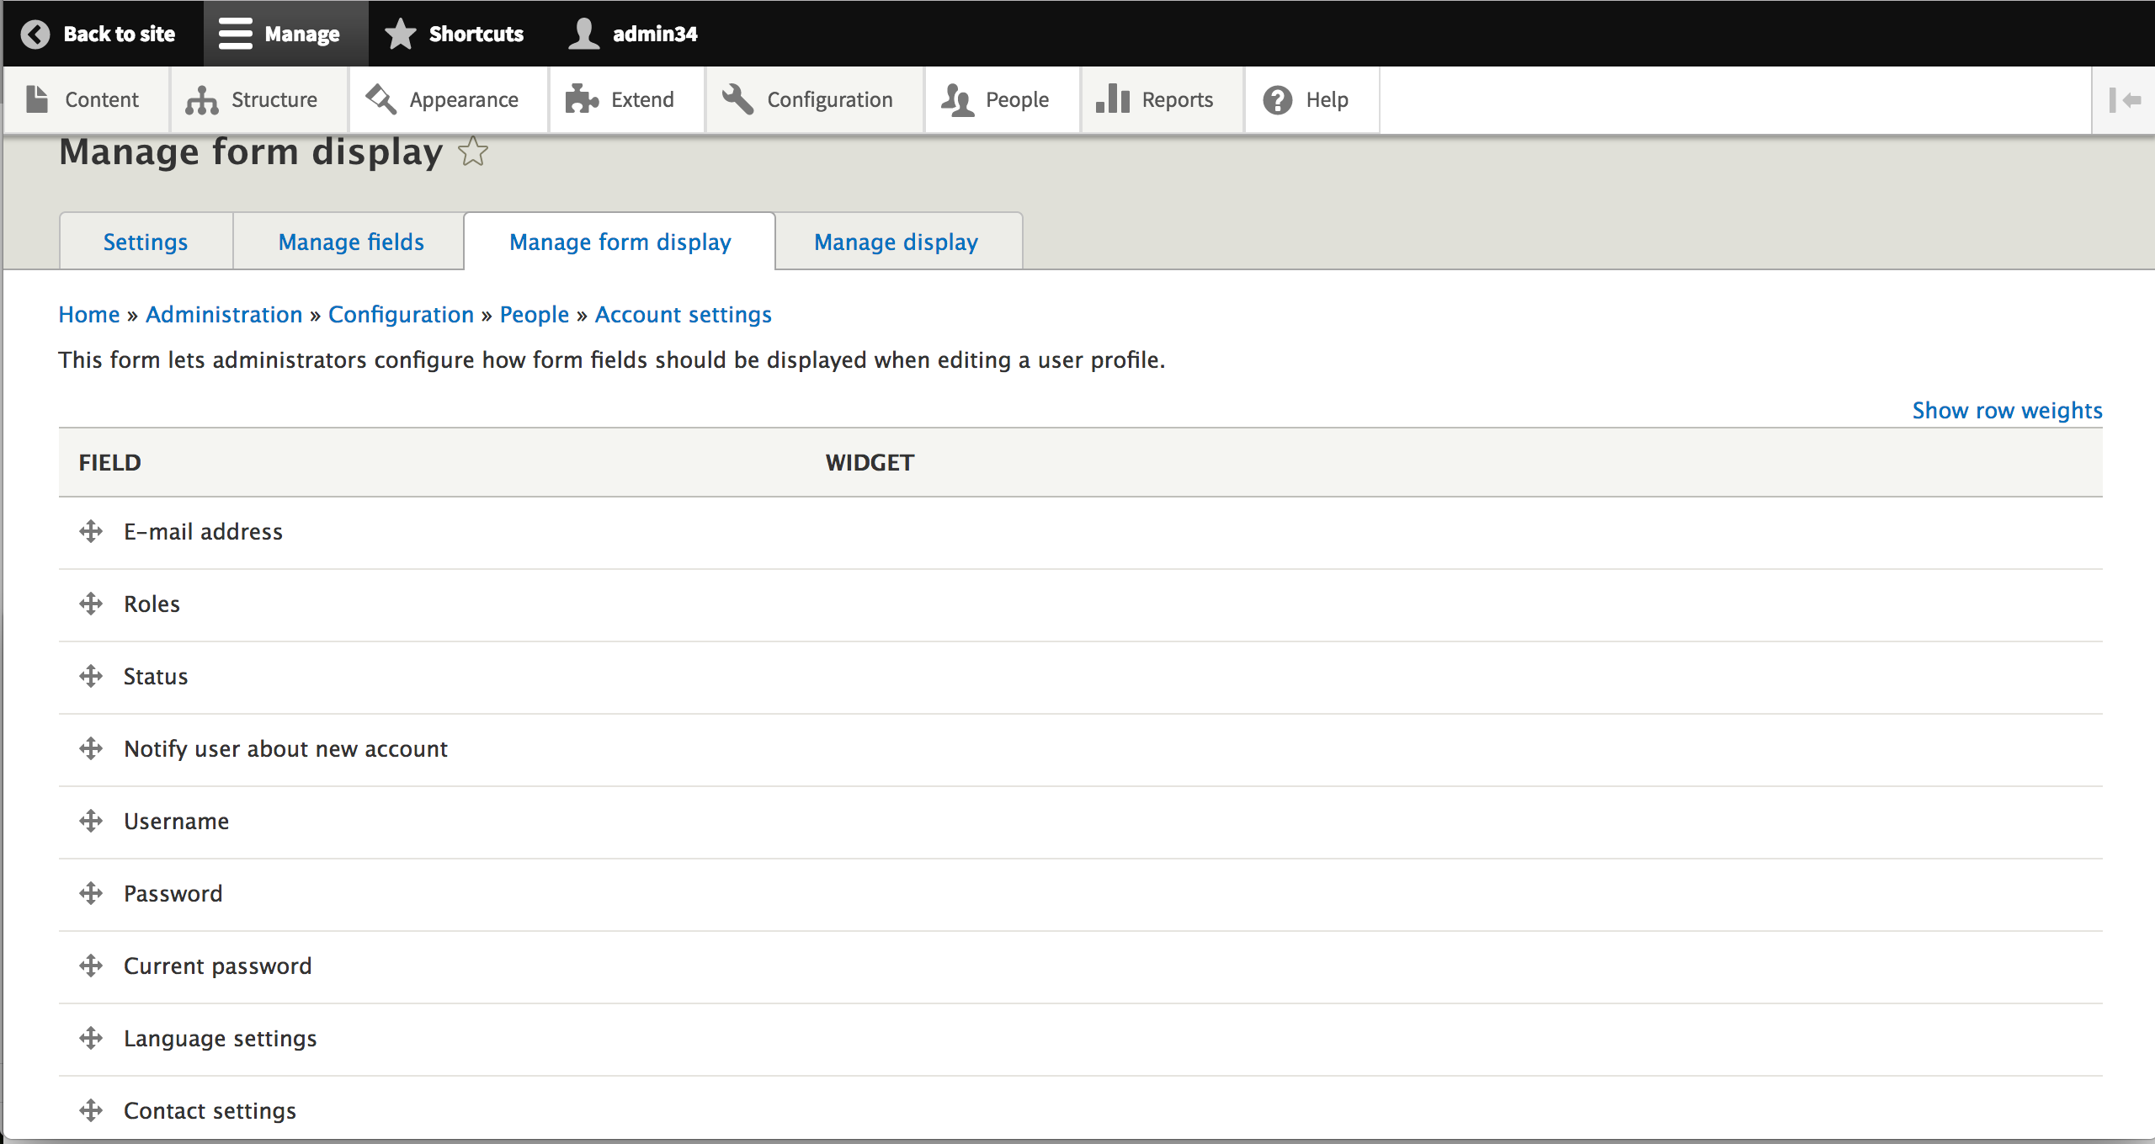Click the drag handle icon for Contact settings
Viewport: 2155px width, 1144px height.
(90, 1109)
